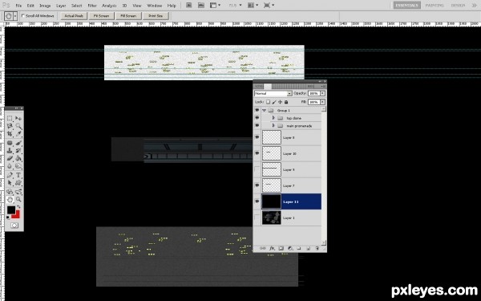The image size is (481, 301).
Task: Launch Mini Bridge from application bar
Action: (x=201, y=6)
